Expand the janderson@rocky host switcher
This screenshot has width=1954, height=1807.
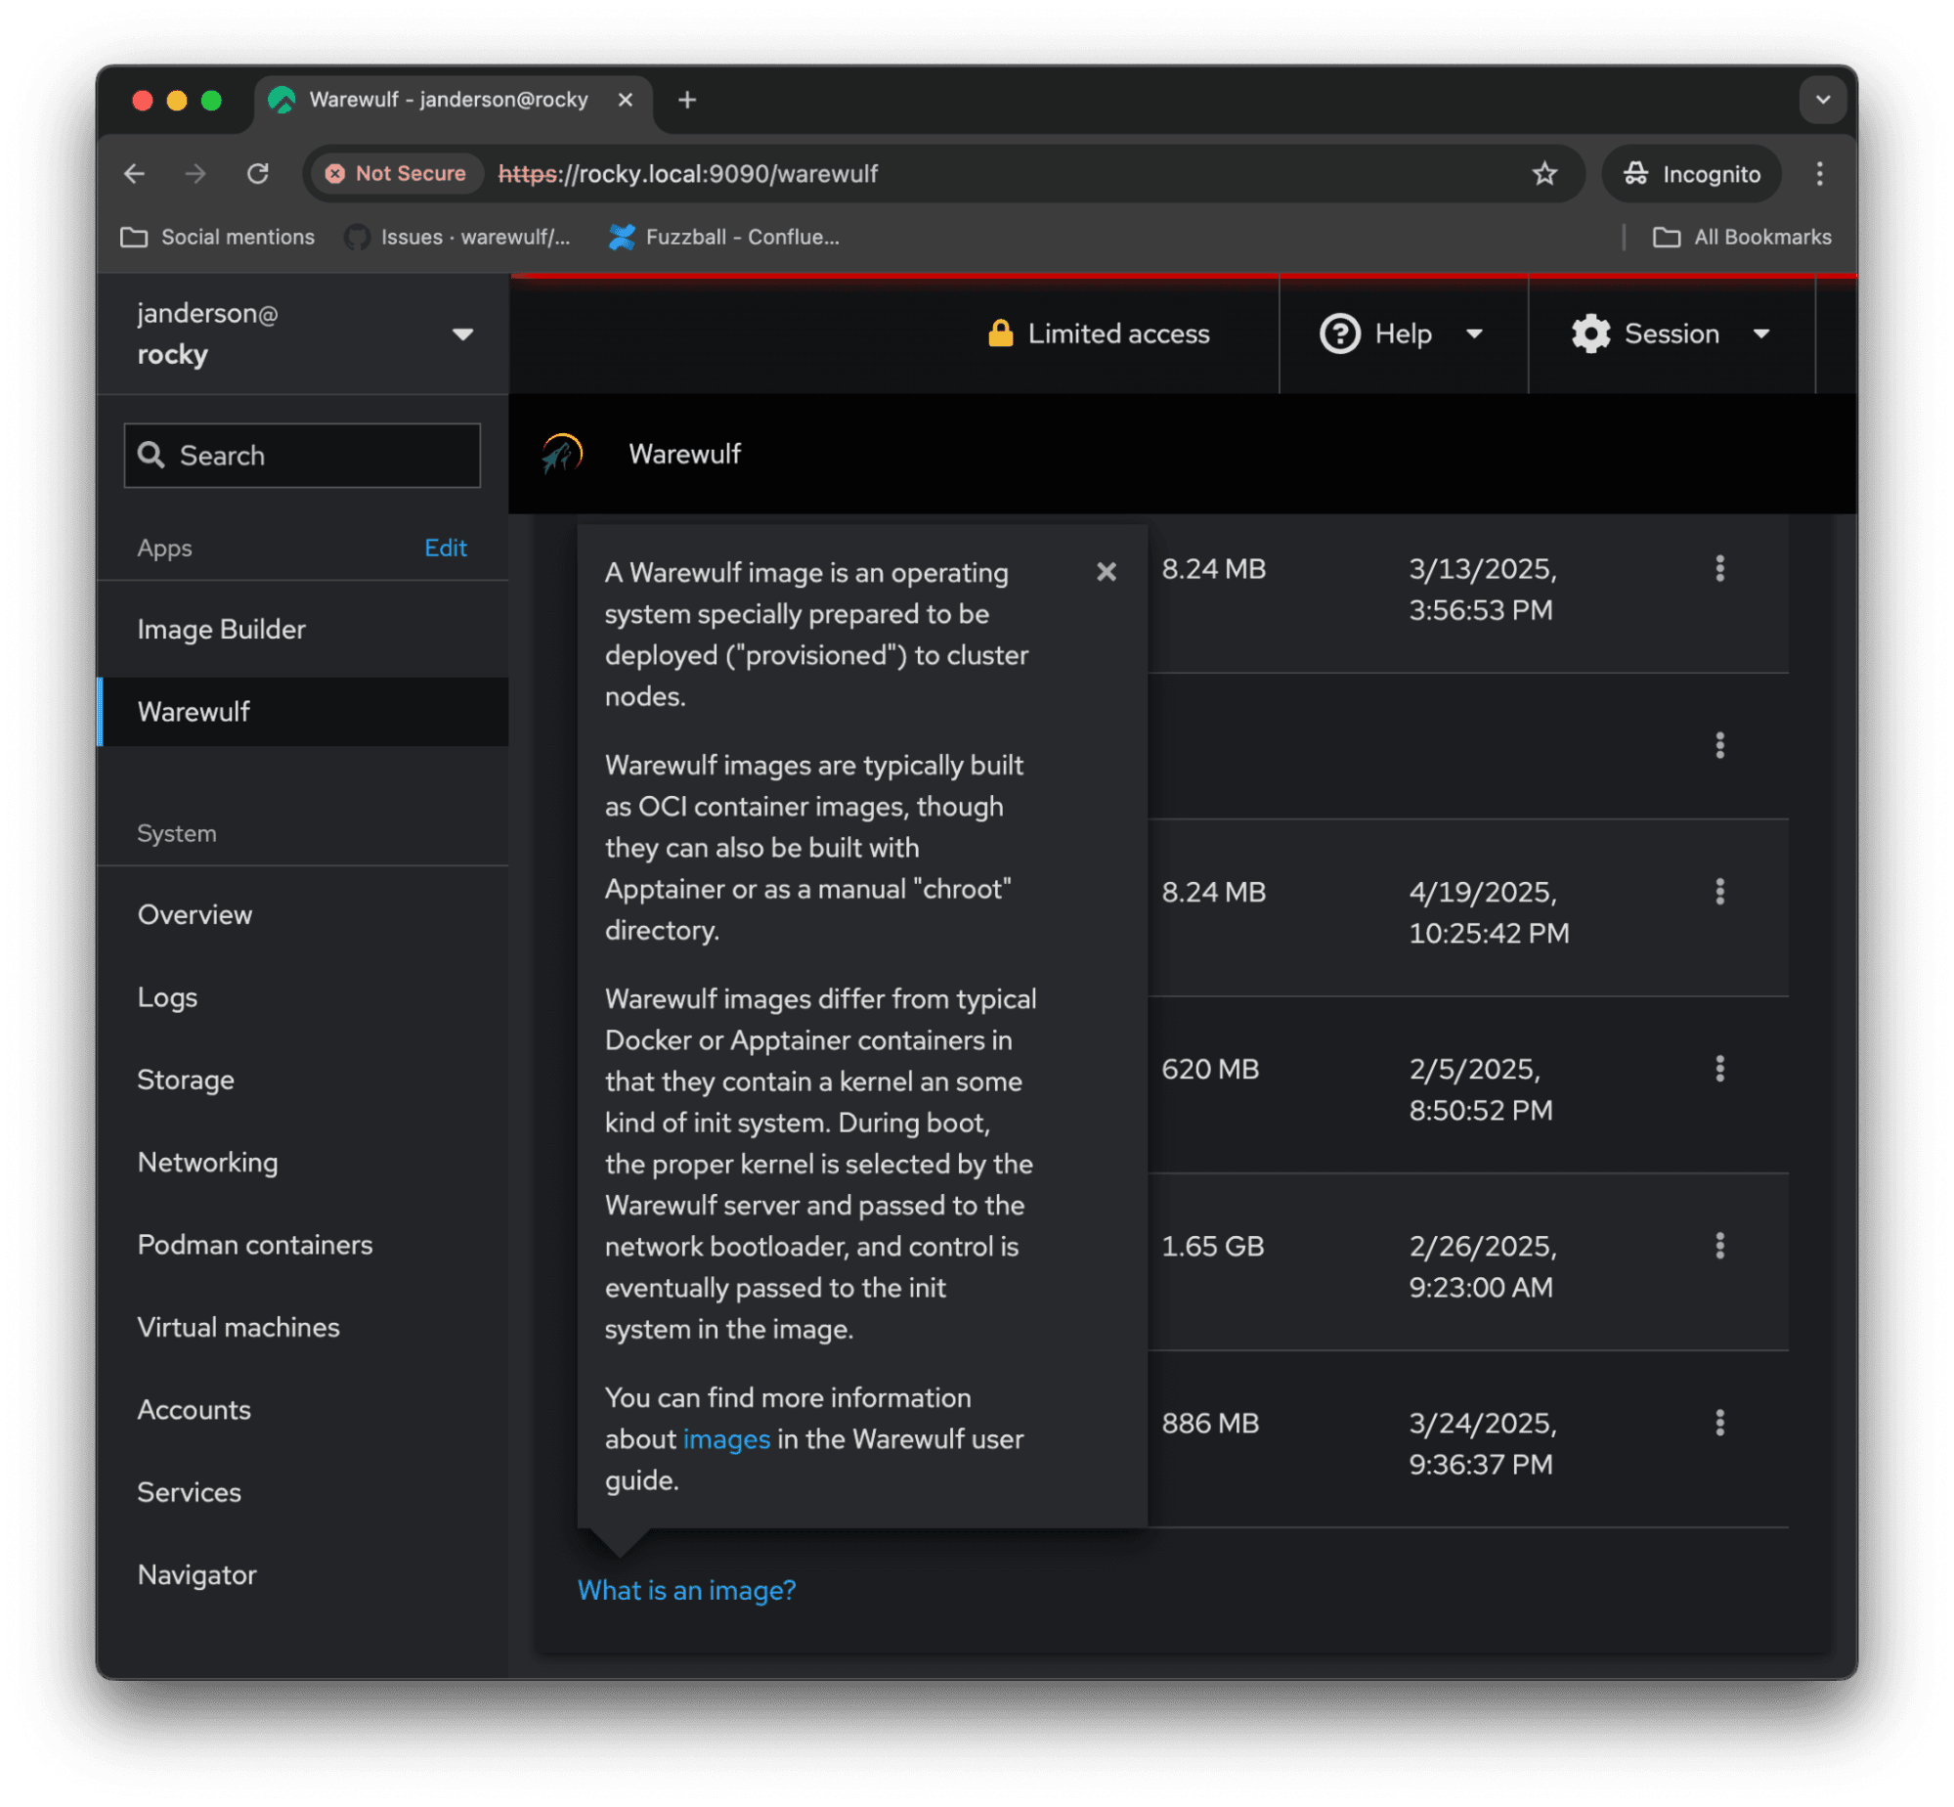[x=303, y=334]
